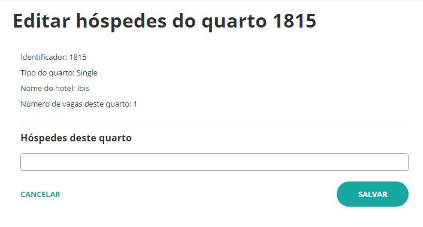Click room number 1815 in the page title

294,21
